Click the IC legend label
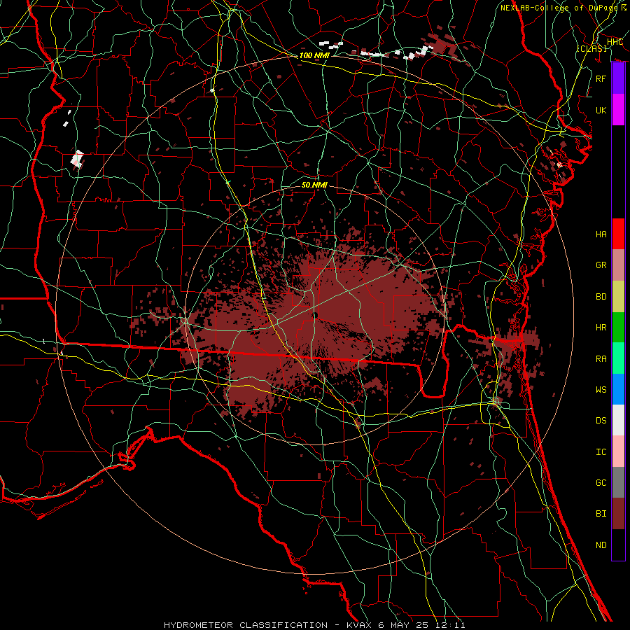The image size is (630, 630). pyautogui.click(x=601, y=451)
